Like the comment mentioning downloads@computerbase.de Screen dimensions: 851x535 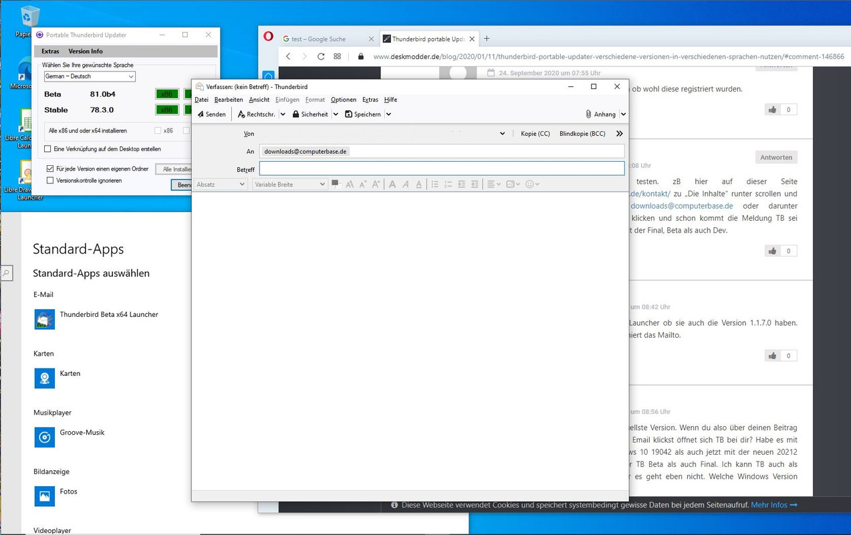click(773, 251)
